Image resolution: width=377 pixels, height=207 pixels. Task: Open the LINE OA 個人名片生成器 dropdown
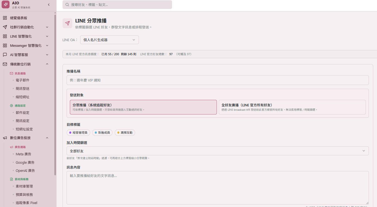pos(110,40)
